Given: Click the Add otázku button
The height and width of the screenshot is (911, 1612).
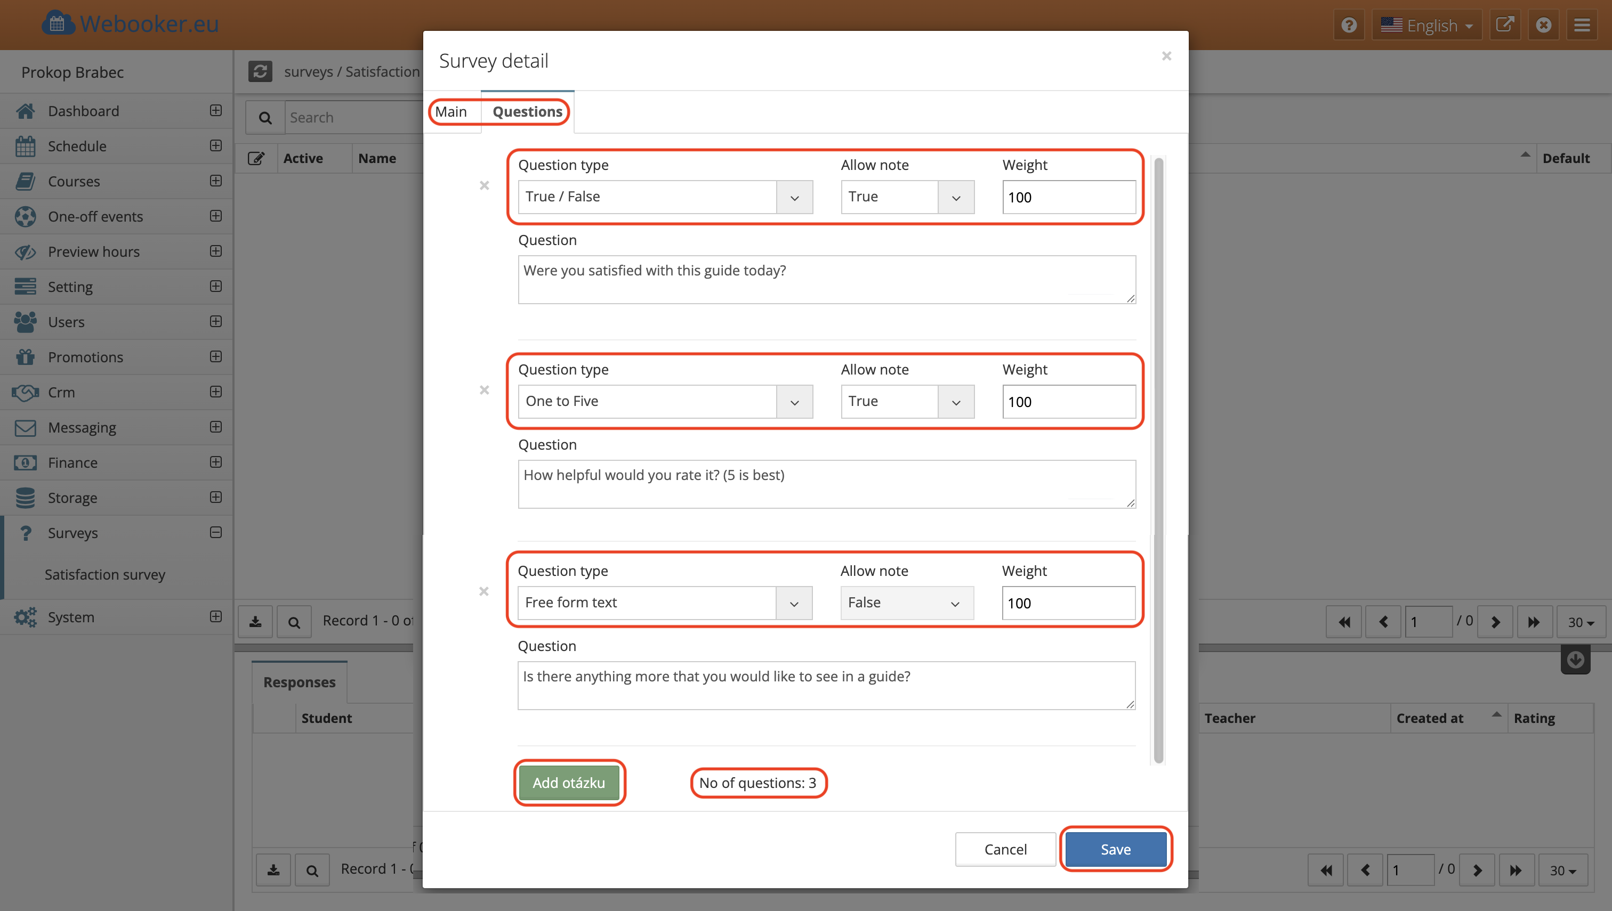Looking at the screenshot, I should point(568,783).
